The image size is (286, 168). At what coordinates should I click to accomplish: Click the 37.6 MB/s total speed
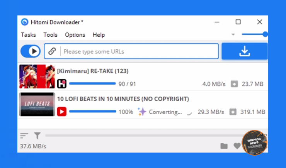coord(33,146)
